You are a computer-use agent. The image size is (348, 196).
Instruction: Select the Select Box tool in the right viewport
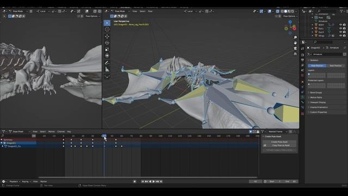click(x=107, y=23)
